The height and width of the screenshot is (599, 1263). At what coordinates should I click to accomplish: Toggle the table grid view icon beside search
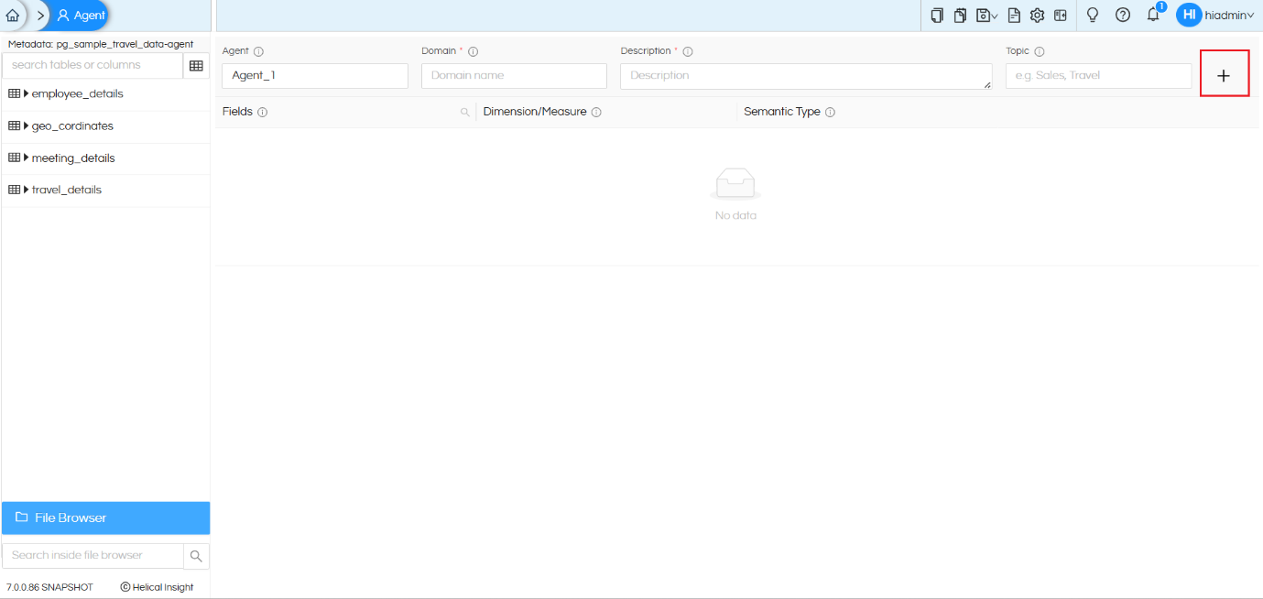point(196,65)
